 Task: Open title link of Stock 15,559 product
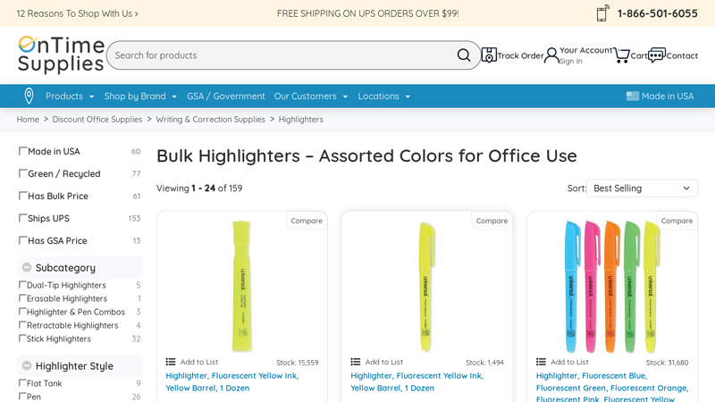click(232, 382)
